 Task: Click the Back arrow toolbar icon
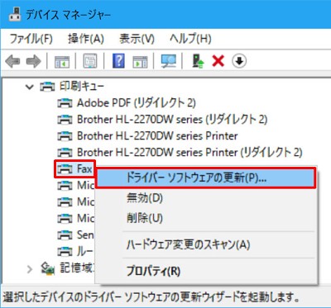tap(12, 61)
